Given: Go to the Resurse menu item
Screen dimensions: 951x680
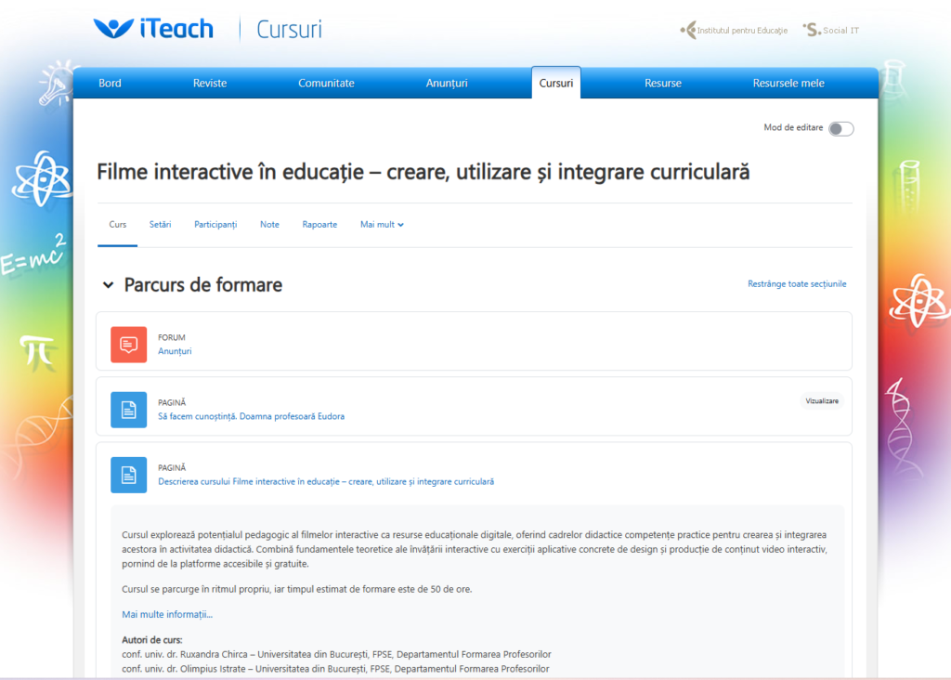Looking at the screenshot, I should pyautogui.click(x=663, y=84).
